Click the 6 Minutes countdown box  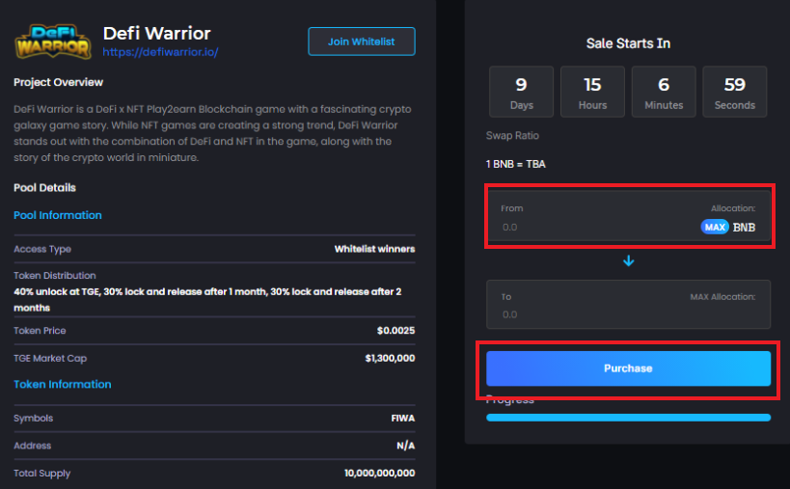[x=664, y=92]
